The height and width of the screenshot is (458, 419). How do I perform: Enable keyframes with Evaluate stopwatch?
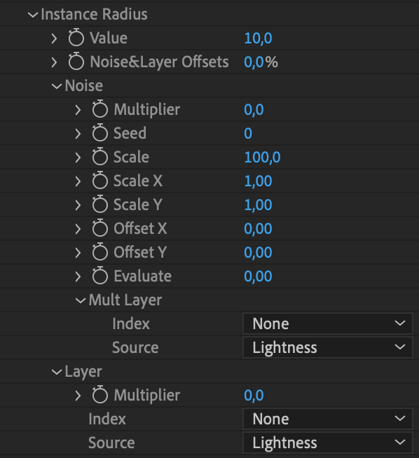(x=100, y=275)
